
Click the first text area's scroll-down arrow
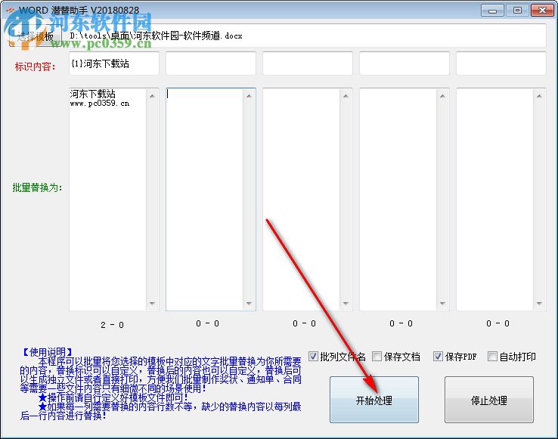pos(152,304)
